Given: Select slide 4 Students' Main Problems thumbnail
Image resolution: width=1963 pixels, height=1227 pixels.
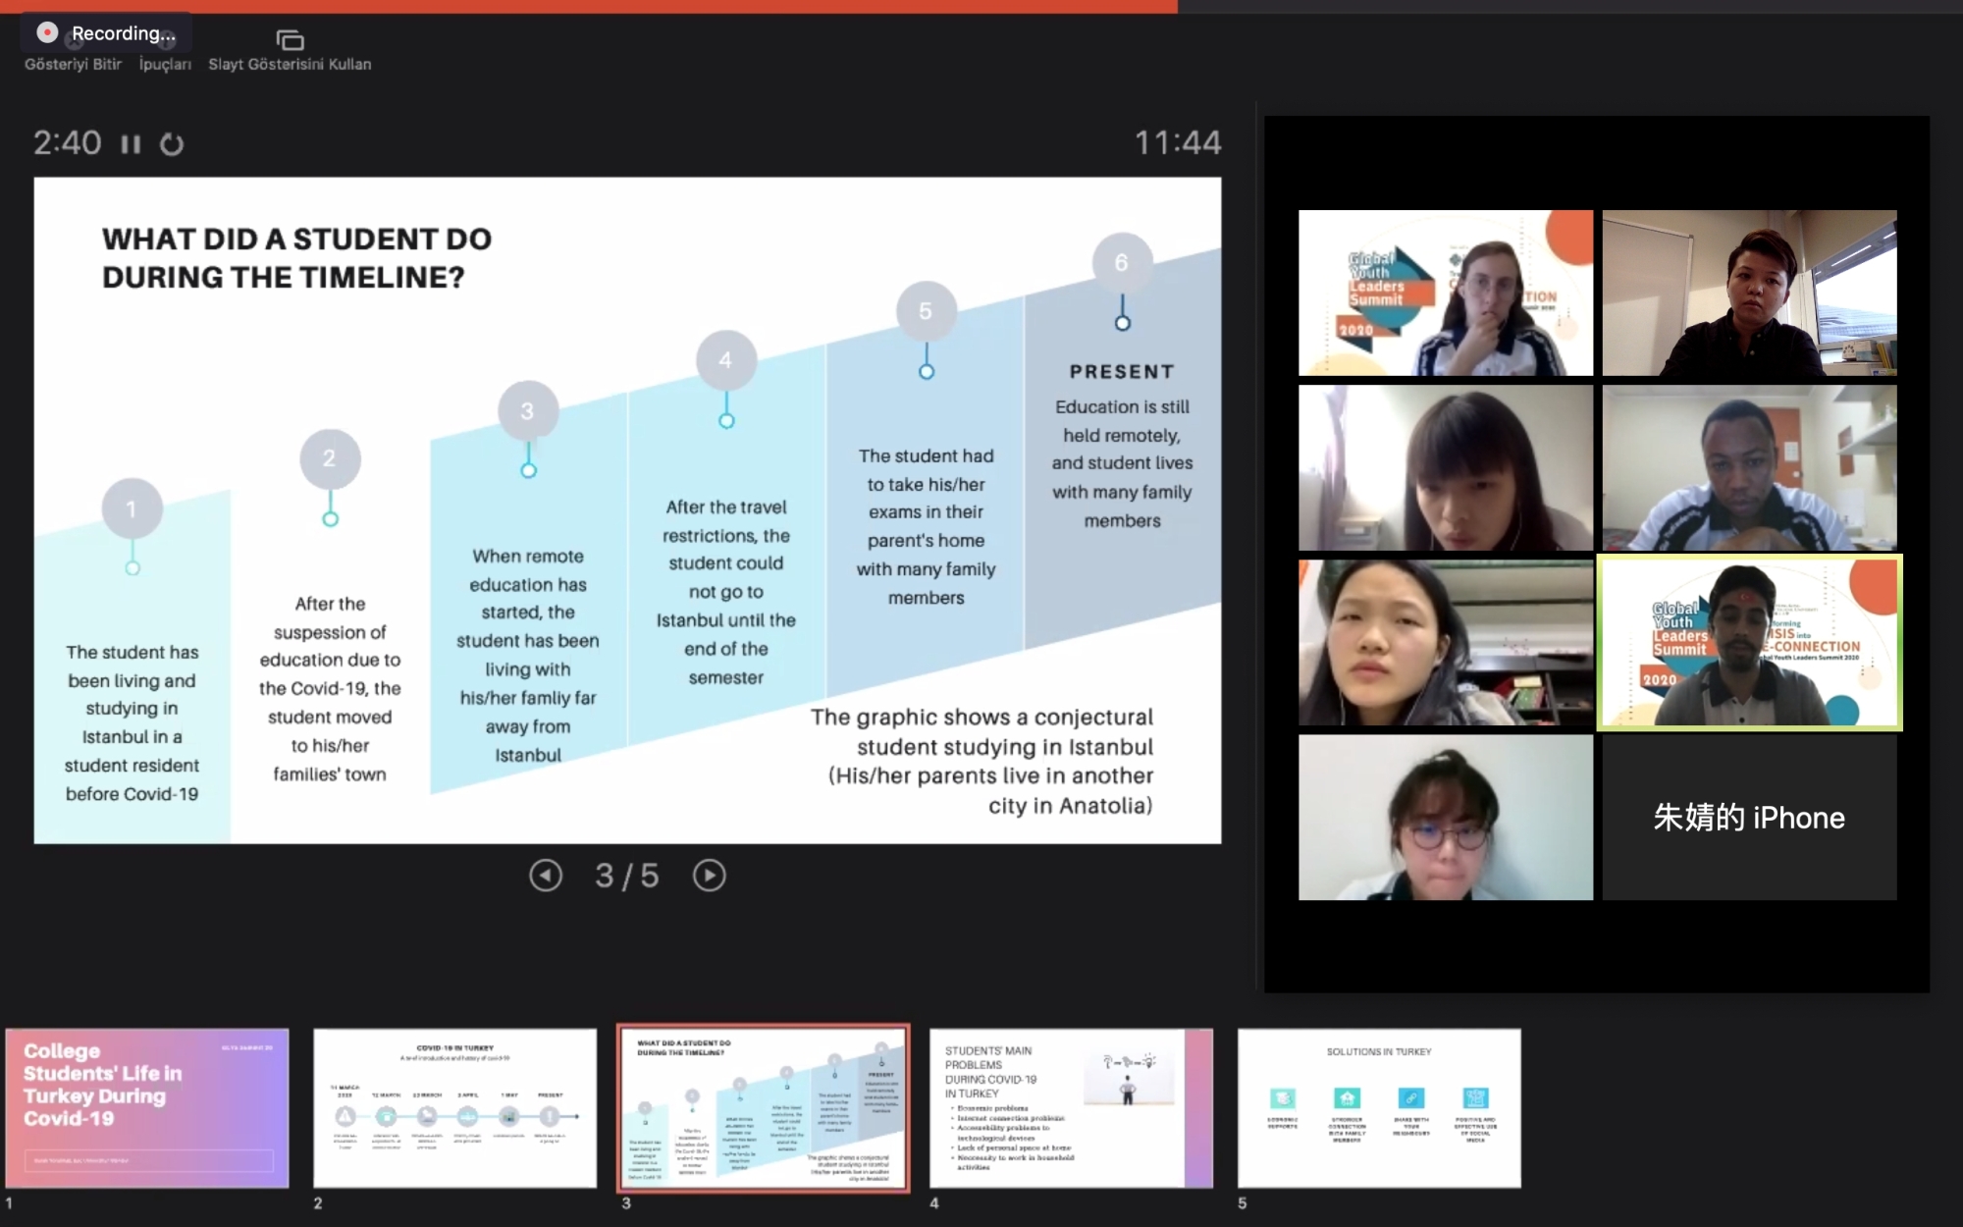Looking at the screenshot, I should (1071, 1108).
